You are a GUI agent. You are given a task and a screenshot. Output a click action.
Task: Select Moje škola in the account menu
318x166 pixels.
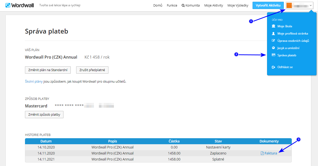point(285,26)
